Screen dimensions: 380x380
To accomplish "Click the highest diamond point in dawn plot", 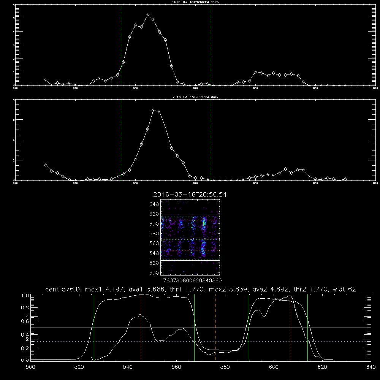I will point(147,15).
